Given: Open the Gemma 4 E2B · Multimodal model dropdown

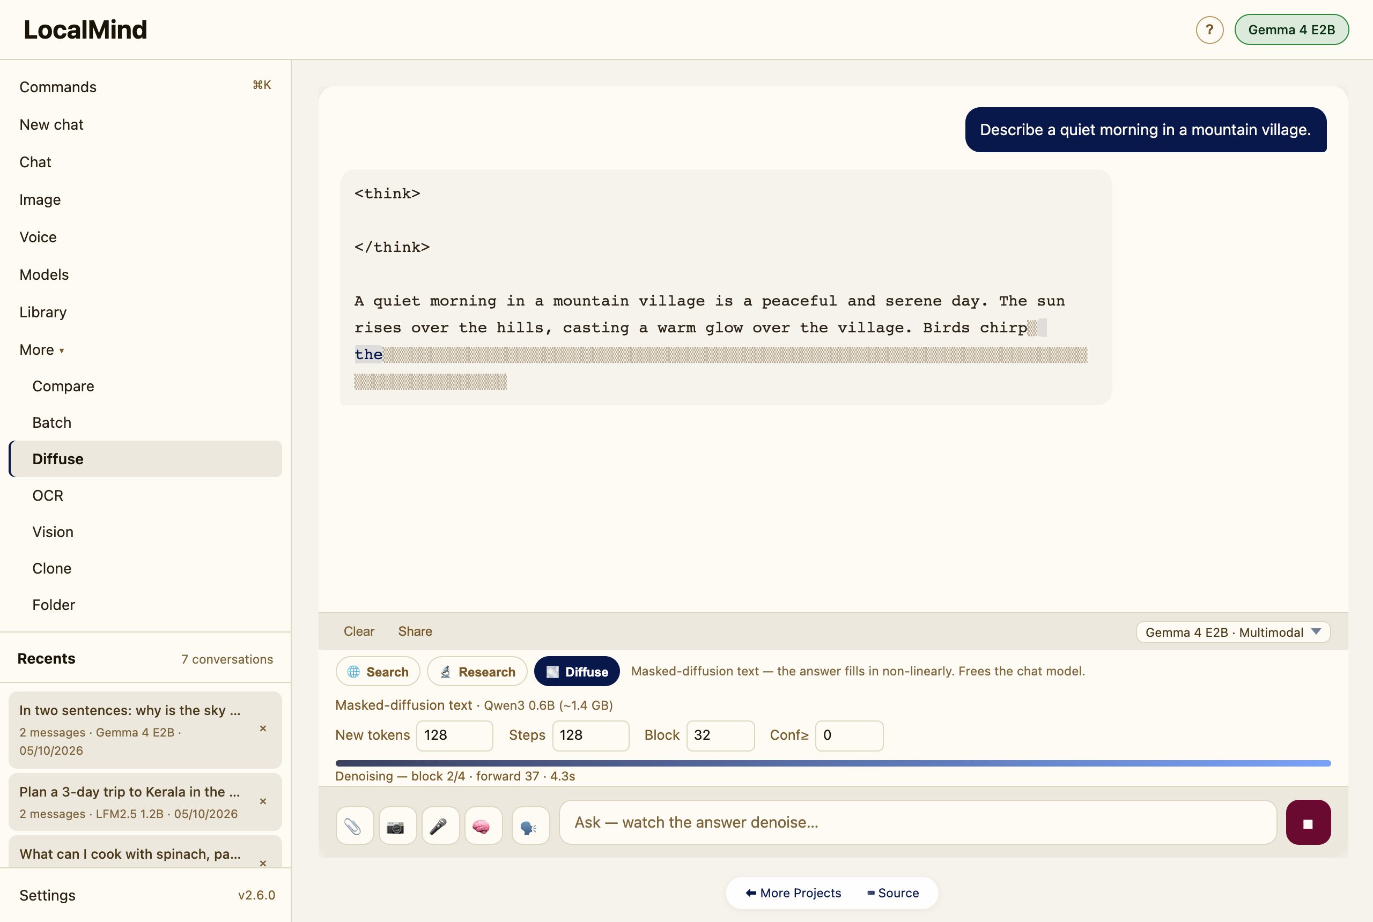Looking at the screenshot, I should pyautogui.click(x=1233, y=632).
